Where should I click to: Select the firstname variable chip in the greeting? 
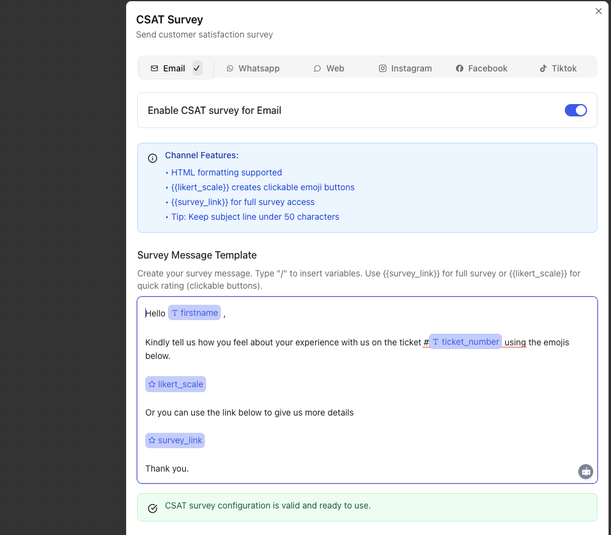point(194,313)
